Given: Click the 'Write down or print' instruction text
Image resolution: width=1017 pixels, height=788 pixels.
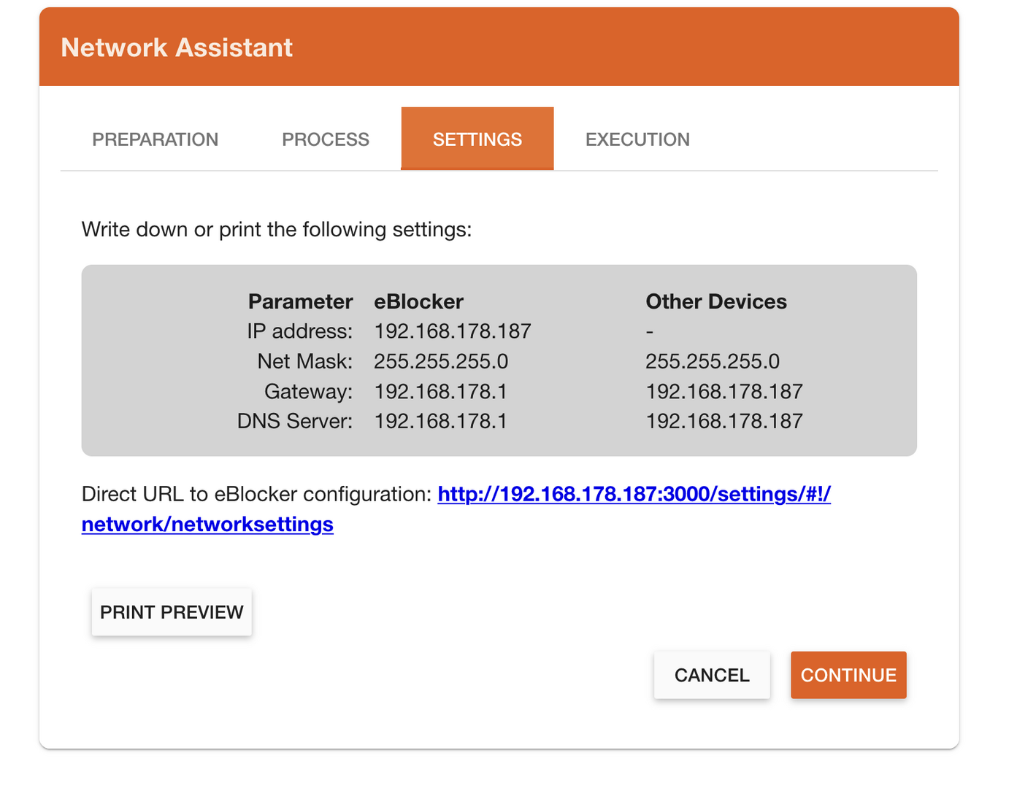Looking at the screenshot, I should (276, 230).
